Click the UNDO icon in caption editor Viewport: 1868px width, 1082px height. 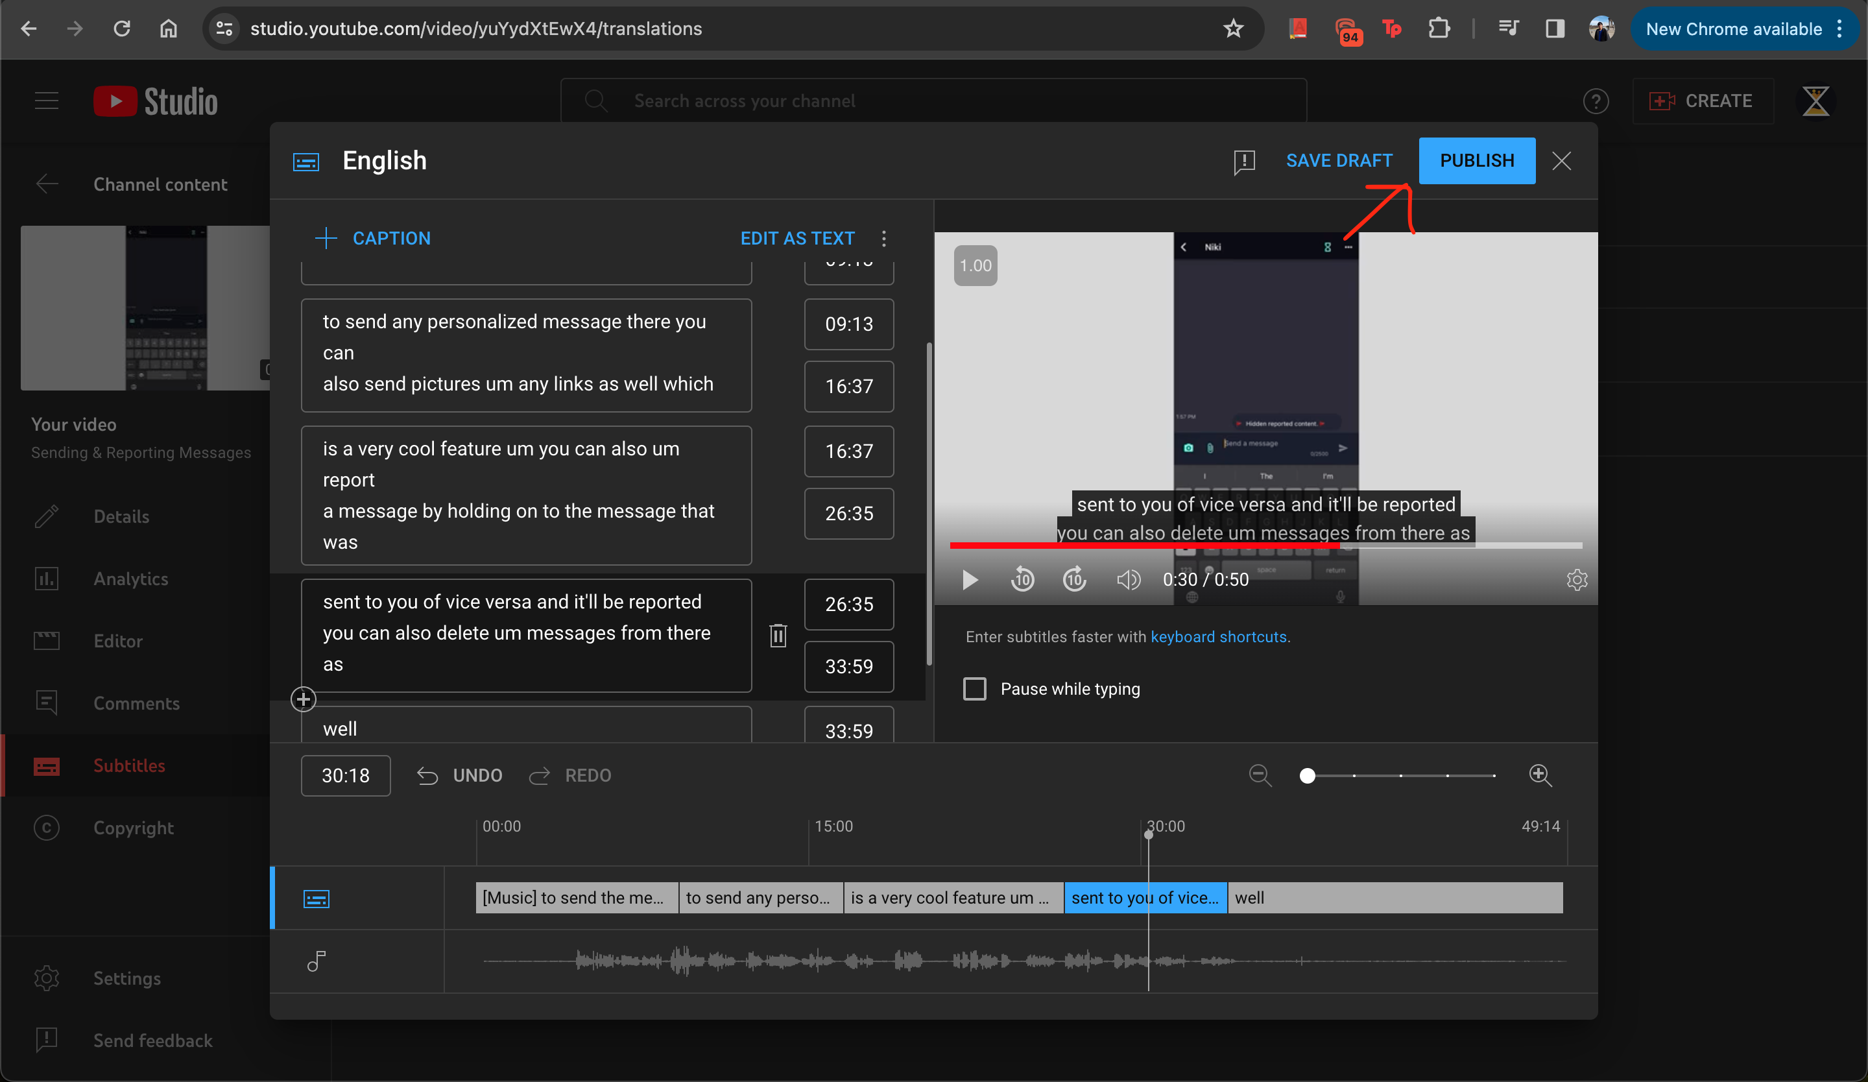click(x=430, y=774)
